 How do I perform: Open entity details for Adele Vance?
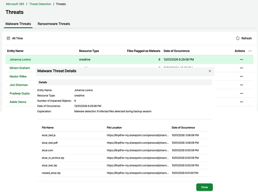[18, 102]
